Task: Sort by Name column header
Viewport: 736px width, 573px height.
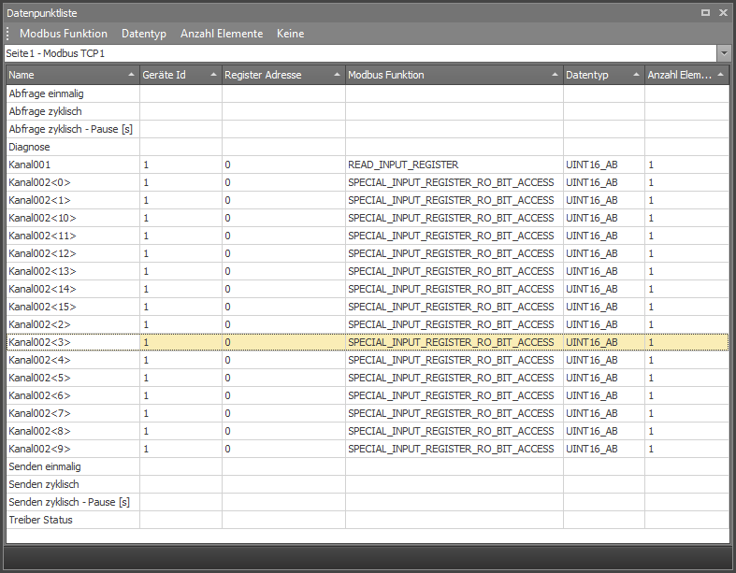Action: [73, 75]
